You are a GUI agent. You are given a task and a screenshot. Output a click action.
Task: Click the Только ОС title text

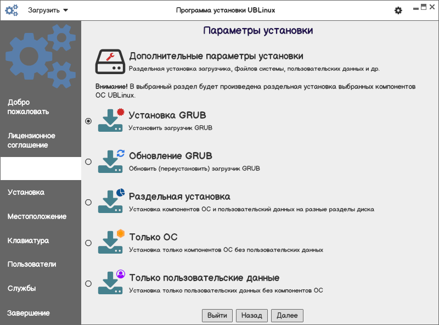pos(153,237)
